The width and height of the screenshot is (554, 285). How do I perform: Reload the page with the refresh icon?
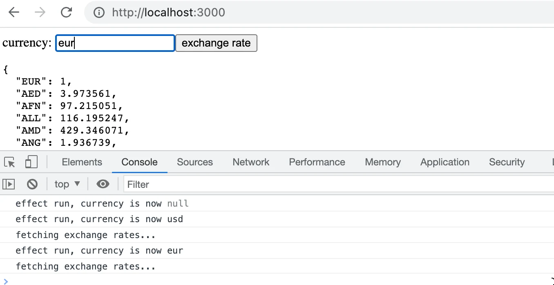tap(66, 12)
